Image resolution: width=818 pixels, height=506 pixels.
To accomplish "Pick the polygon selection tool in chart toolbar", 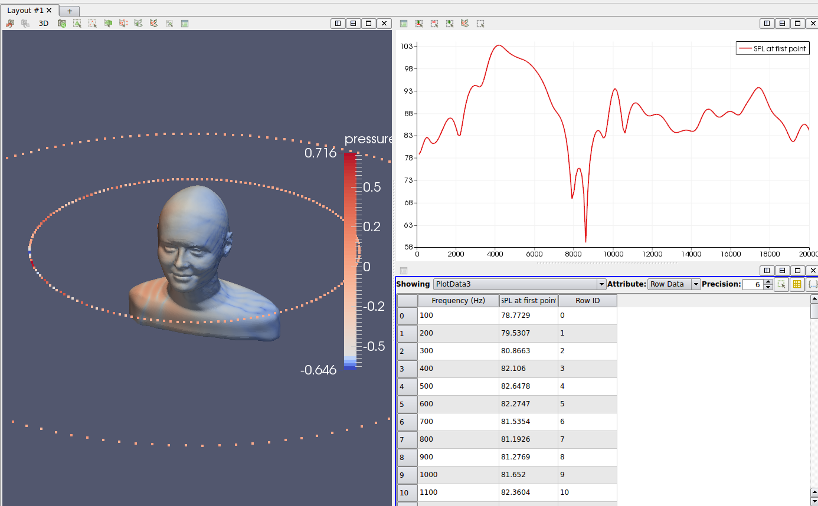I will click(x=465, y=24).
